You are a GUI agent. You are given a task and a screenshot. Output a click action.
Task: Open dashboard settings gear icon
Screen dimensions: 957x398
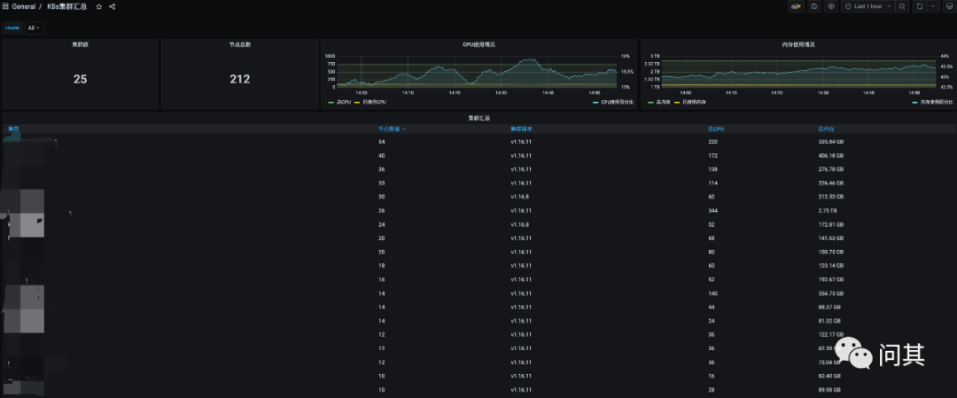coord(830,6)
